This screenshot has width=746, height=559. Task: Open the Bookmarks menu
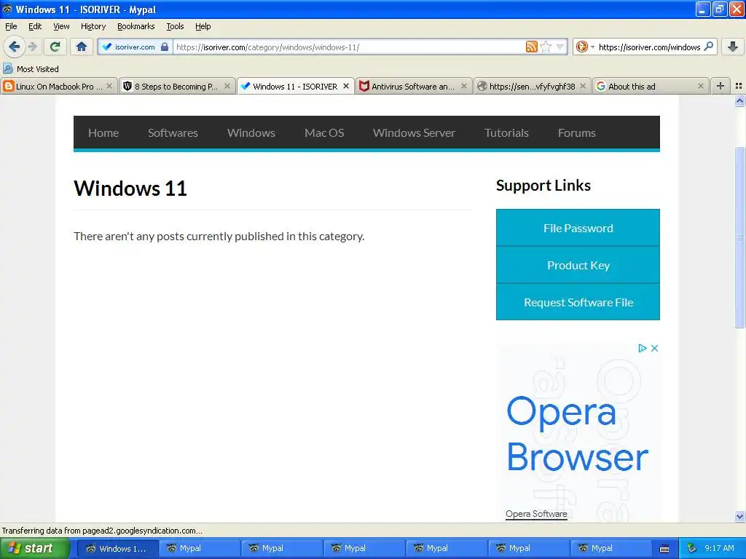pyautogui.click(x=136, y=26)
